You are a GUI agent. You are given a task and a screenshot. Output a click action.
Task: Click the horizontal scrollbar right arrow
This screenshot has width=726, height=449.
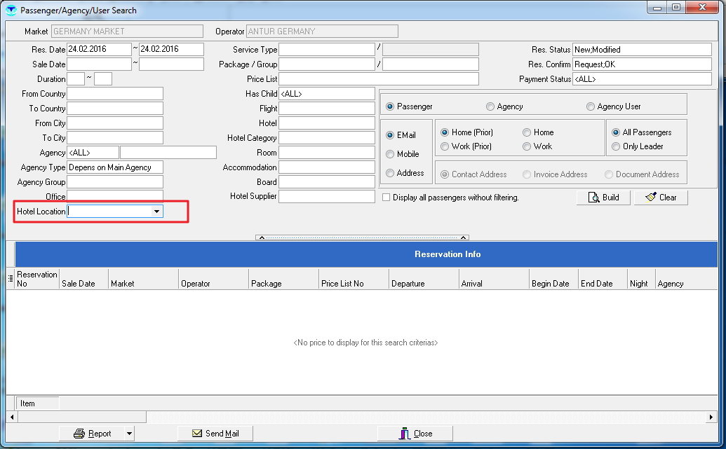point(713,417)
